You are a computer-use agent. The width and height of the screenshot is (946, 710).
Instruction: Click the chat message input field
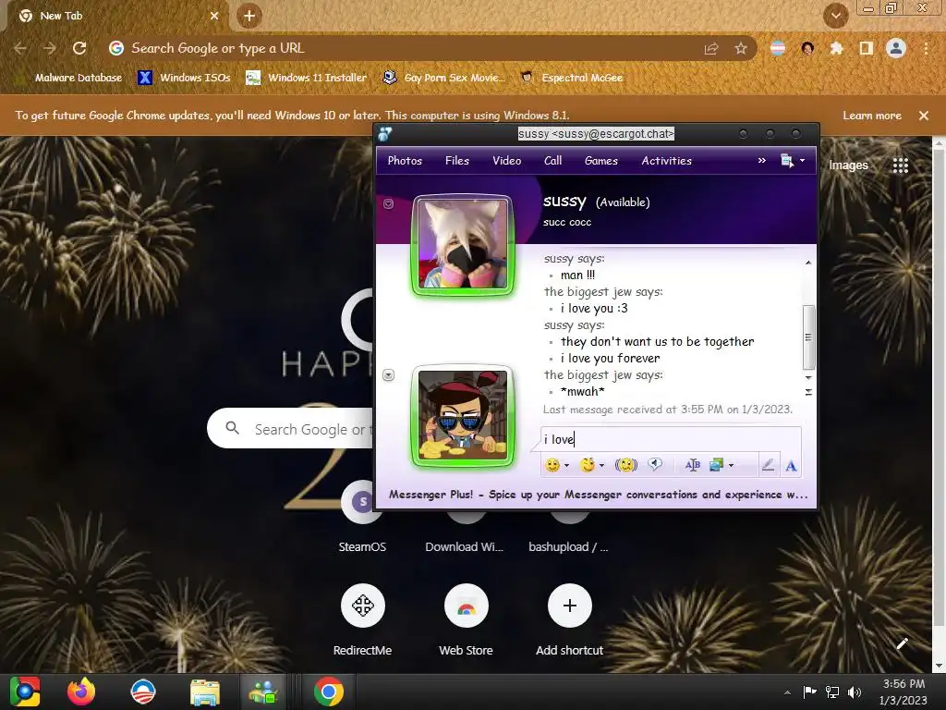[x=671, y=439]
